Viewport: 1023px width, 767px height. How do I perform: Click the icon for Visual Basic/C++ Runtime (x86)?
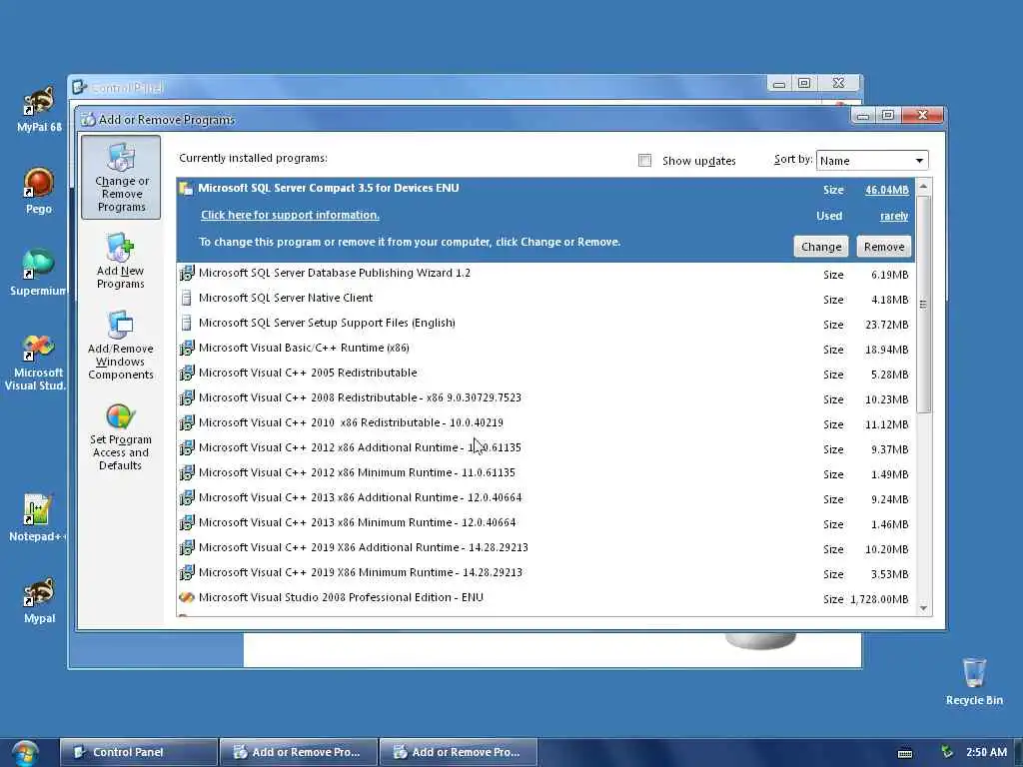187,349
